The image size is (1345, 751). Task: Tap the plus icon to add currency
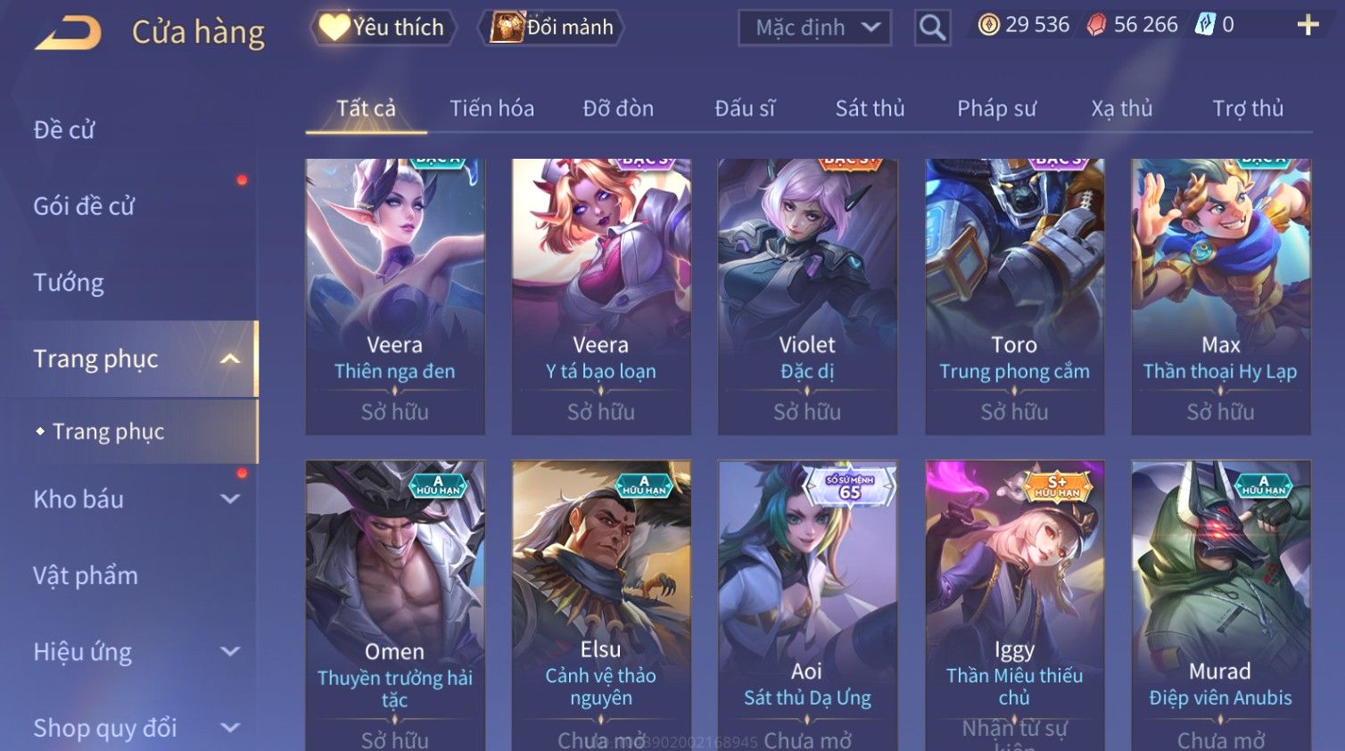click(x=1308, y=25)
